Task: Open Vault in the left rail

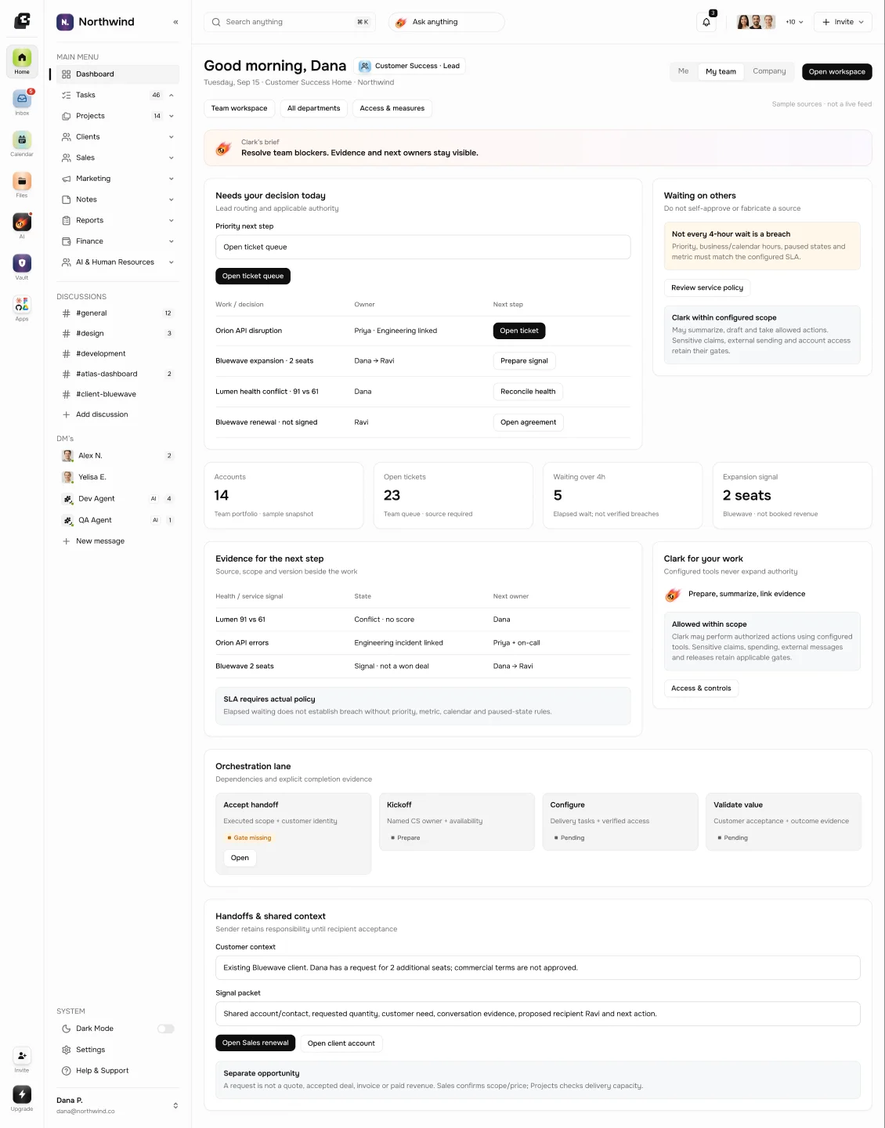Action: 22,267
